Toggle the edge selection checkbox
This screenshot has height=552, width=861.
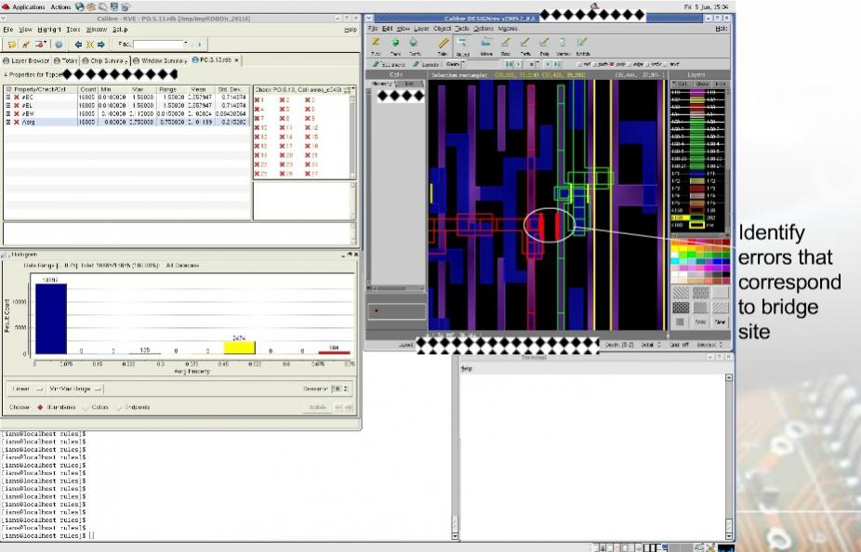click(629, 64)
